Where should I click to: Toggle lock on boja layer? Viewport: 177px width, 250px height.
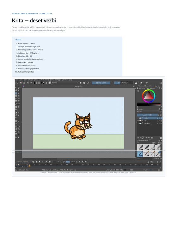pos(158,121)
